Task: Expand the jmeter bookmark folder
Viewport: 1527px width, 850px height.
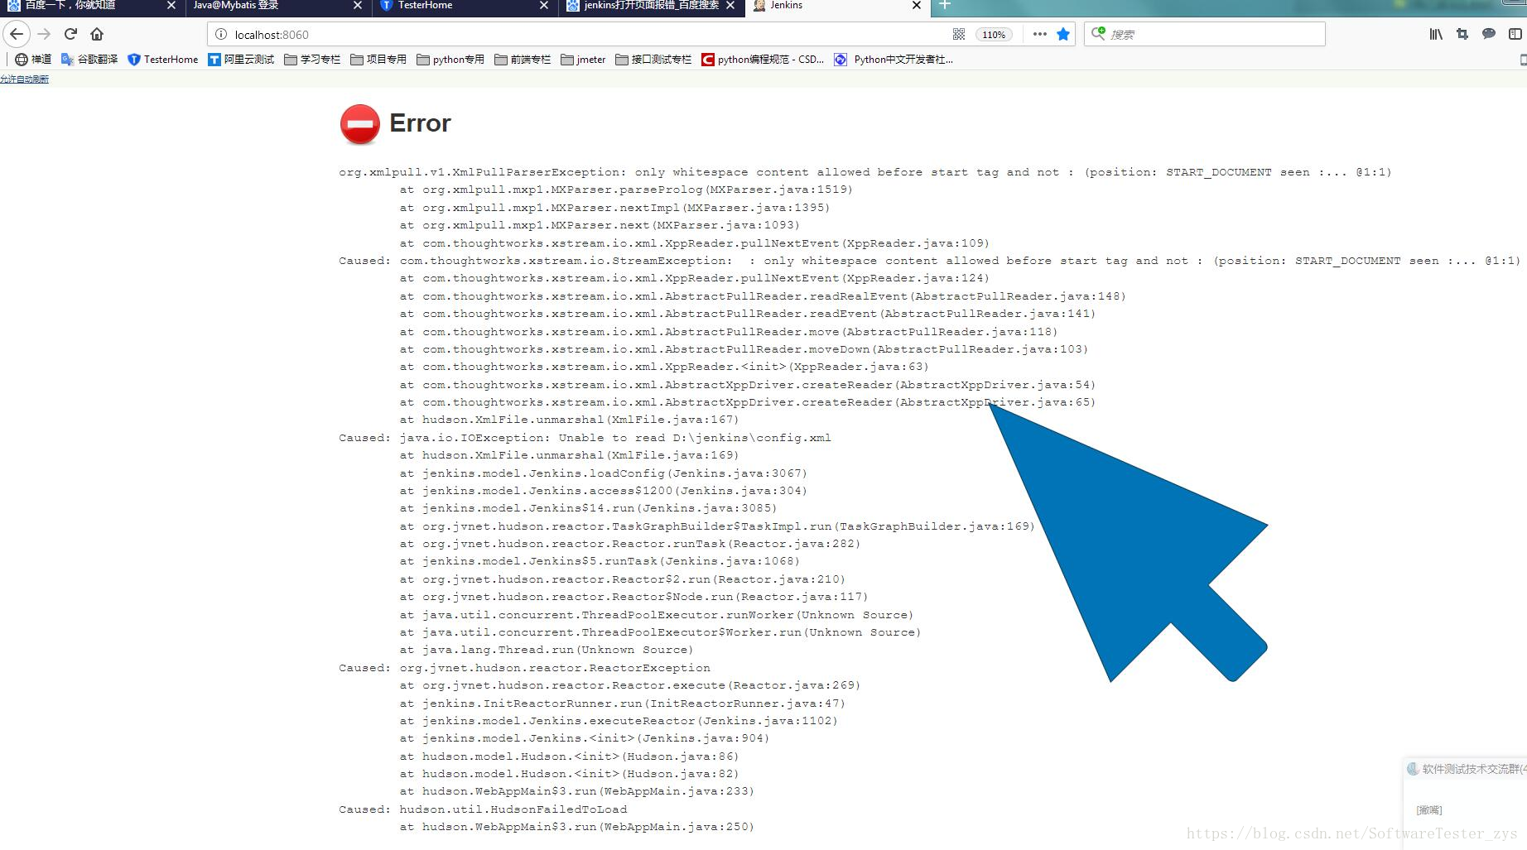Action: point(583,60)
